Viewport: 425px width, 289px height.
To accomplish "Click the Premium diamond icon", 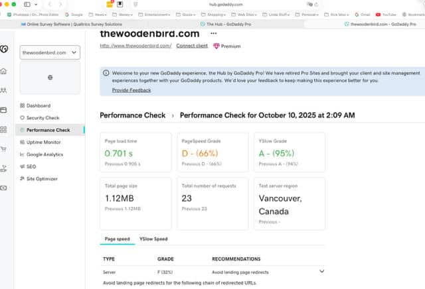I will tap(216, 46).
